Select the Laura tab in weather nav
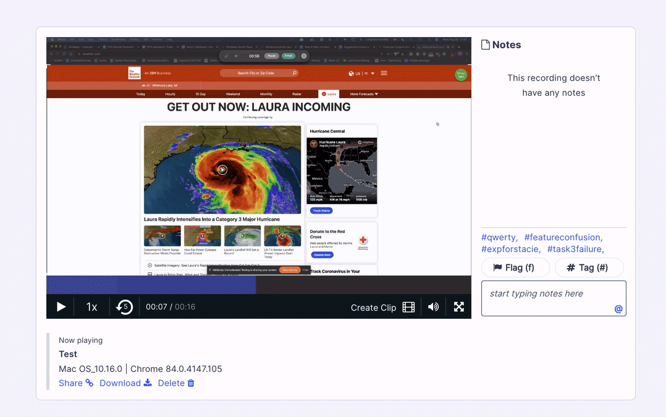Viewport: 666px width, 417px height. [329, 94]
